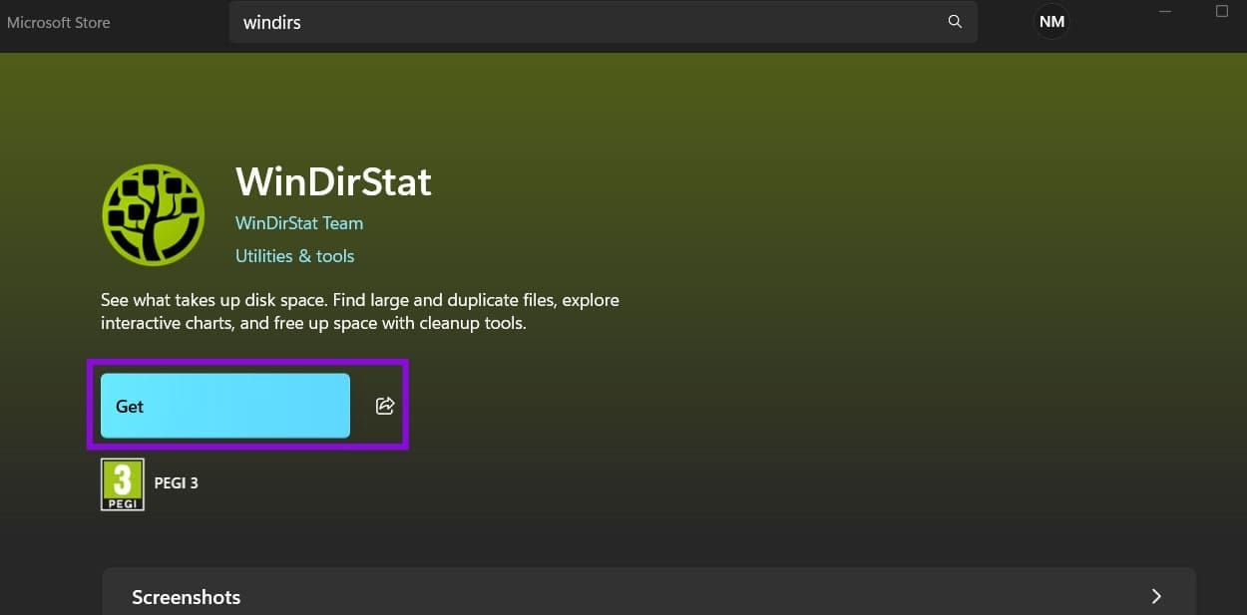Viewport: 1247px width, 615px height.
Task: Click the search magnifier icon
Action: pyautogui.click(x=955, y=21)
